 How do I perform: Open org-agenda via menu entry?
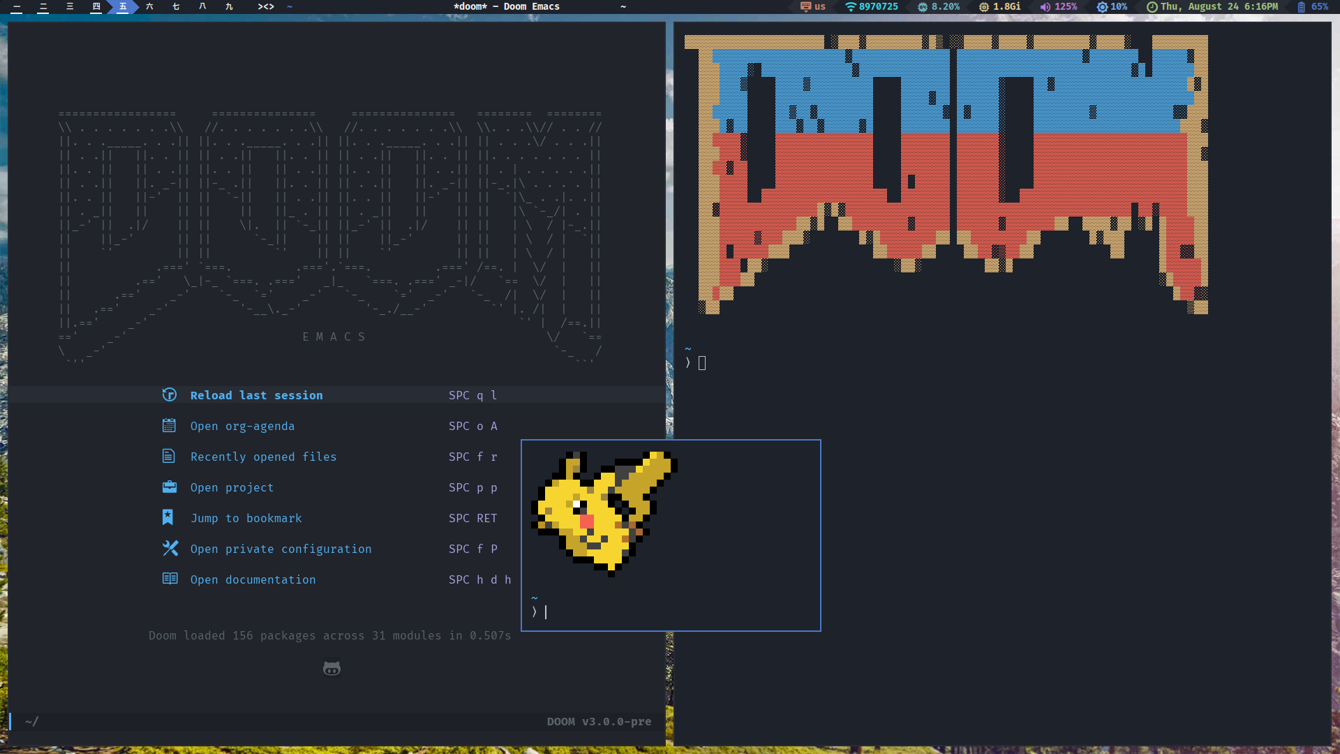click(242, 425)
